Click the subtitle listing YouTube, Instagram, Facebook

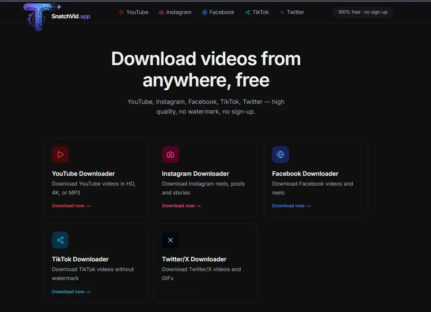pos(206,106)
